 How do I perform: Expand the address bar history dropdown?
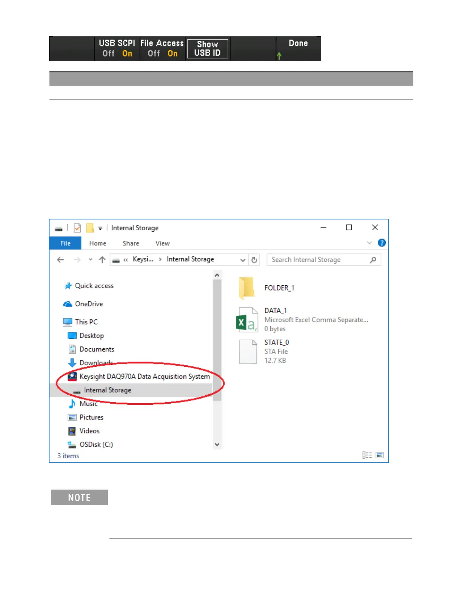click(x=243, y=260)
